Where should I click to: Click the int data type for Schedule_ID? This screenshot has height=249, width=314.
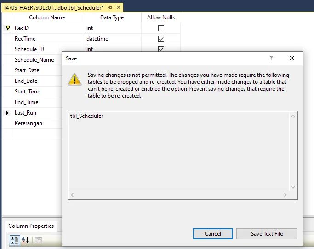click(x=112, y=48)
